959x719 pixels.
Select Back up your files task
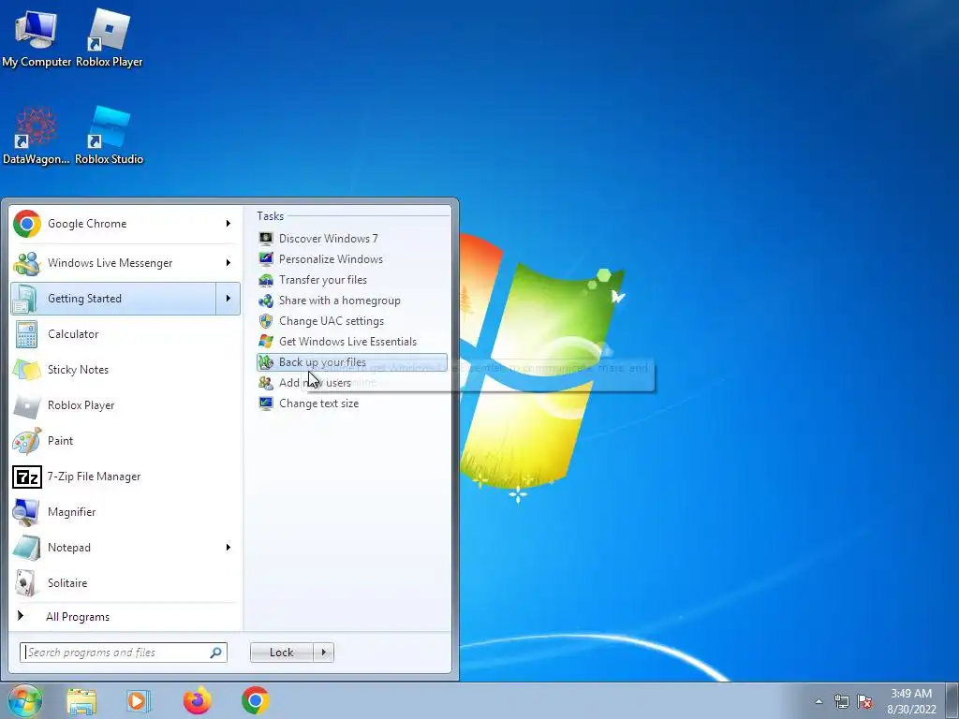(x=352, y=362)
